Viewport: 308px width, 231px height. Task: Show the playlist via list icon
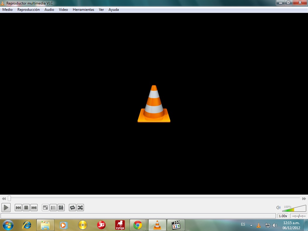click(x=53, y=208)
